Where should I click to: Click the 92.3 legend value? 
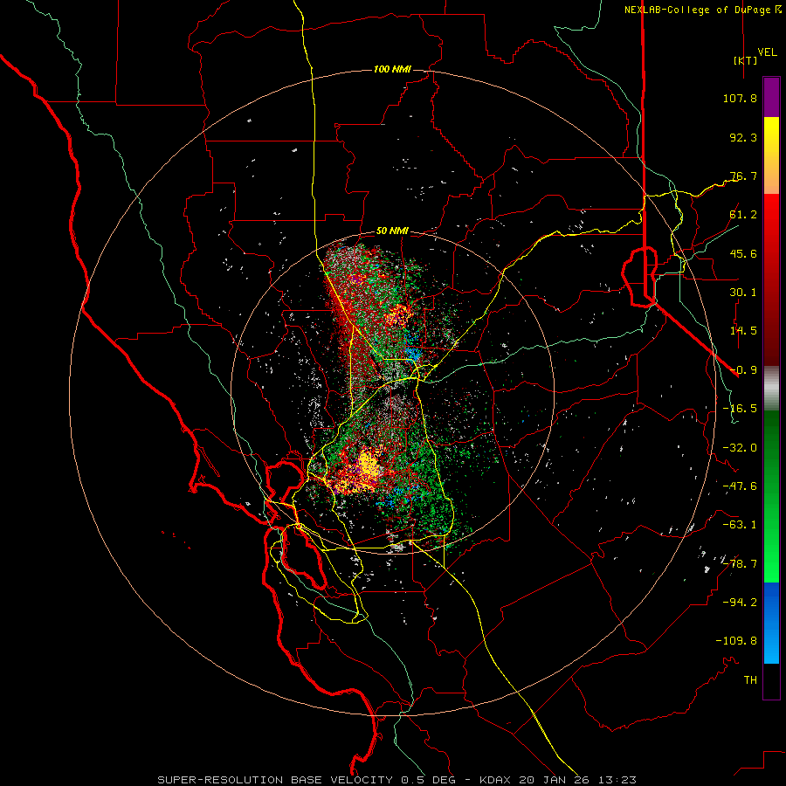point(743,137)
